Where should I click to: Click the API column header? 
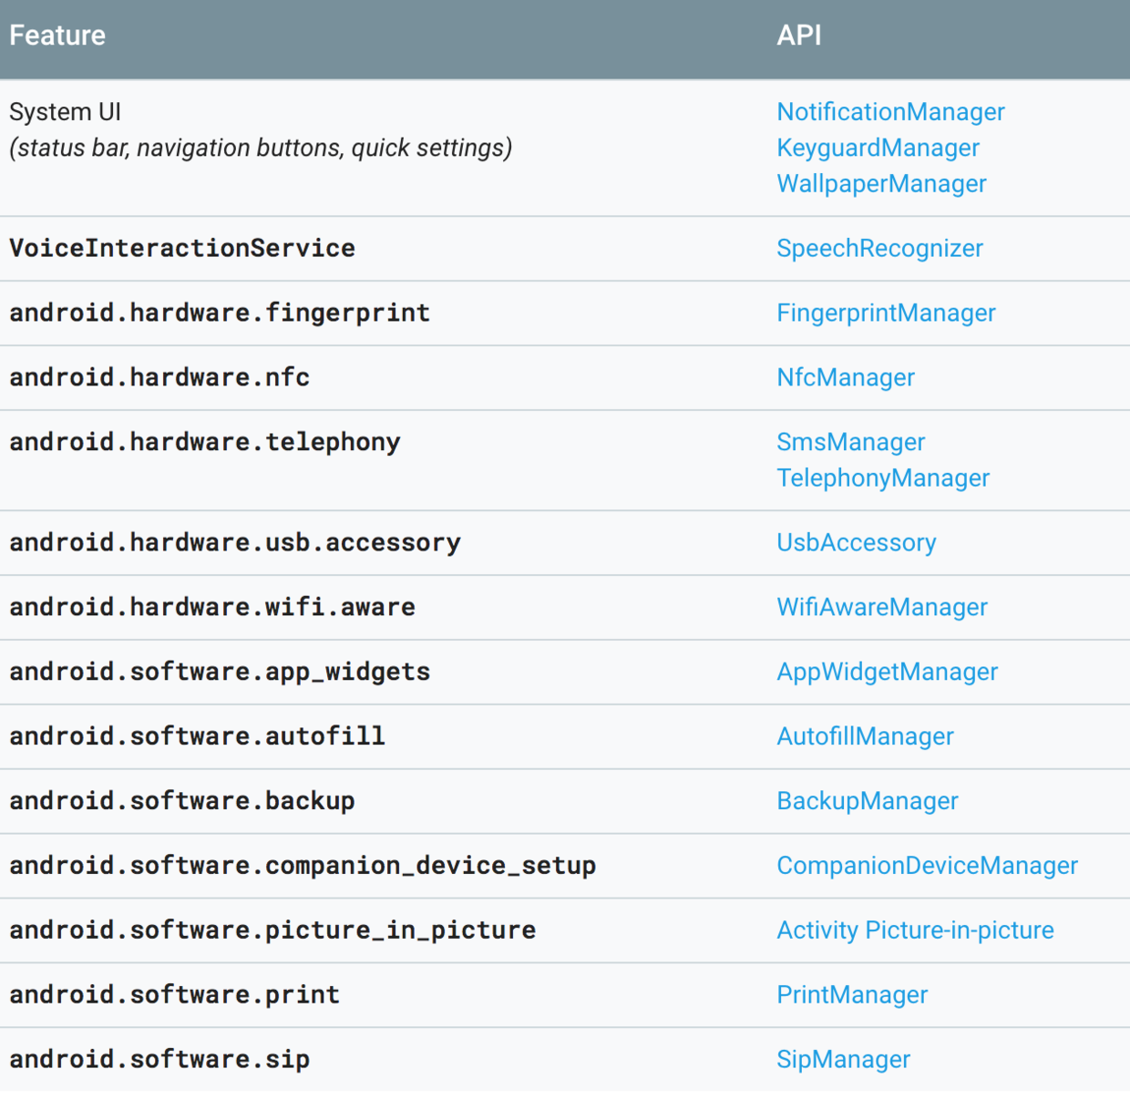(x=798, y=36)
